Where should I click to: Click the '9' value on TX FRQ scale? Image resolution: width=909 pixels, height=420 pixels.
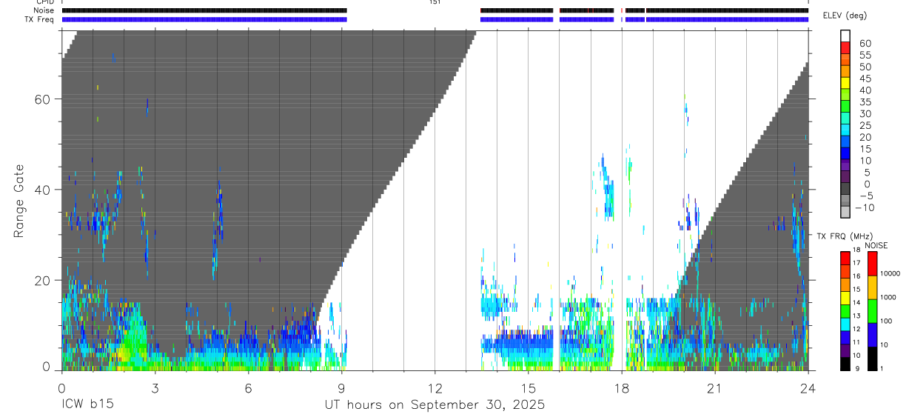click(x=856, y=368)
